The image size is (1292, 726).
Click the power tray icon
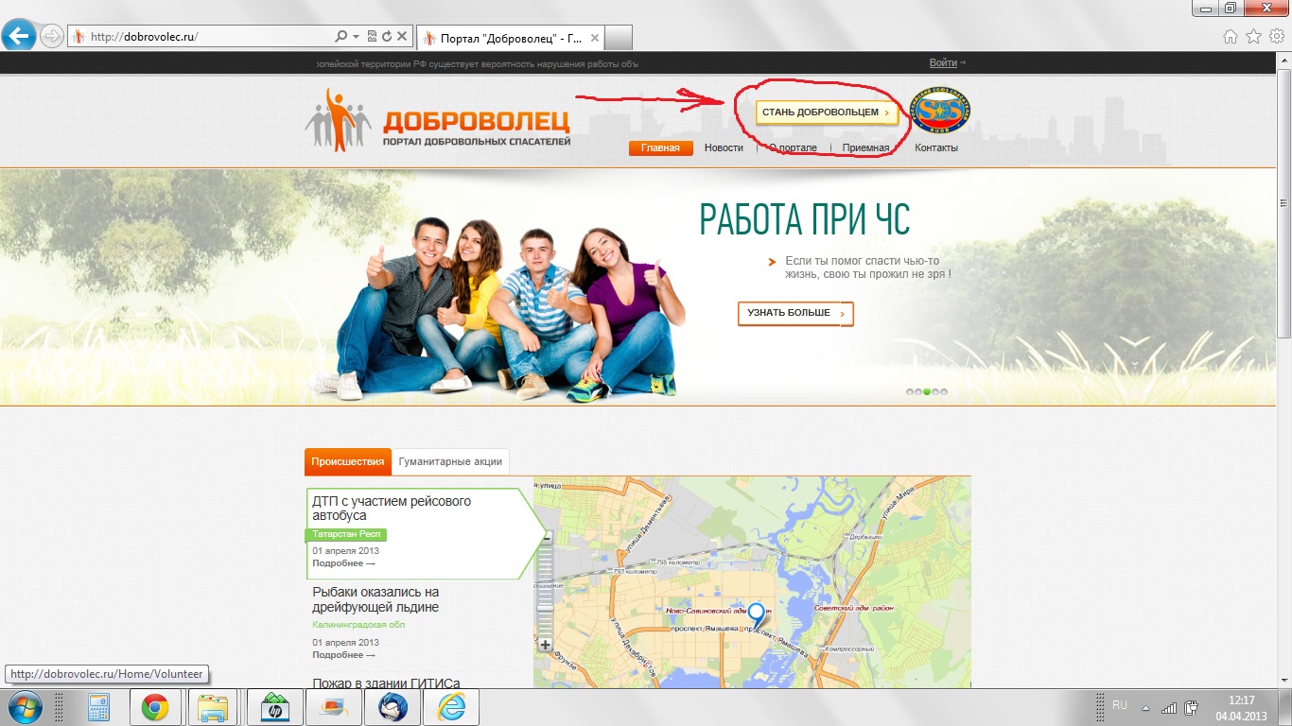click(1192, 707)
